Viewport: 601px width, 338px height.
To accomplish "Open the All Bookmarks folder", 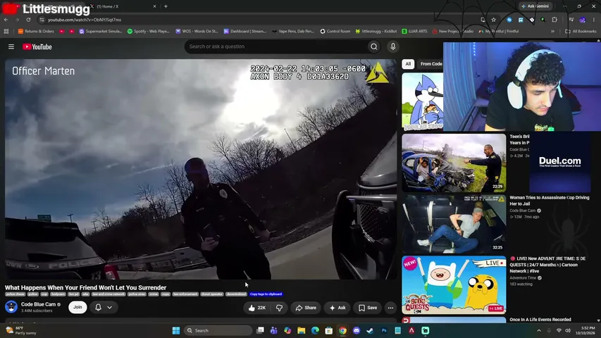I will coord(581,32).
